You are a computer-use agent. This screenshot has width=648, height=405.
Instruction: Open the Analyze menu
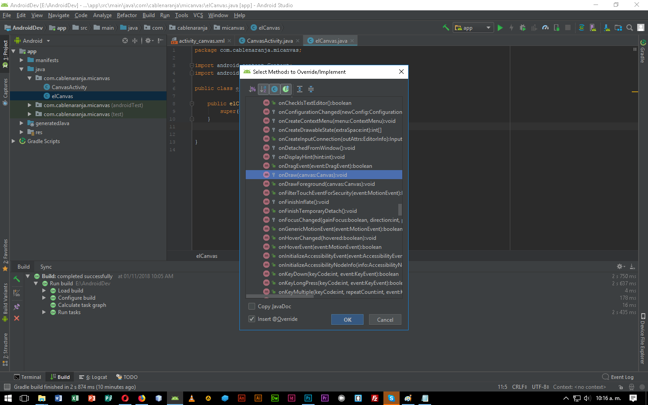(x=102, y=15)
